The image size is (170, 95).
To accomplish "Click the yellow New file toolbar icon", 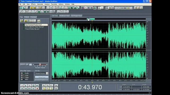I will [x=31, y=8].
